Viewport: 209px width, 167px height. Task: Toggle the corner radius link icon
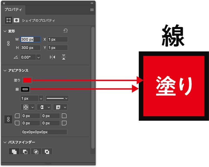[8, 119]
